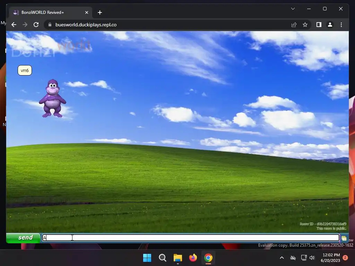Open notification badge showing 2
This screenshot has width=355, height=266.
point(345,258)
